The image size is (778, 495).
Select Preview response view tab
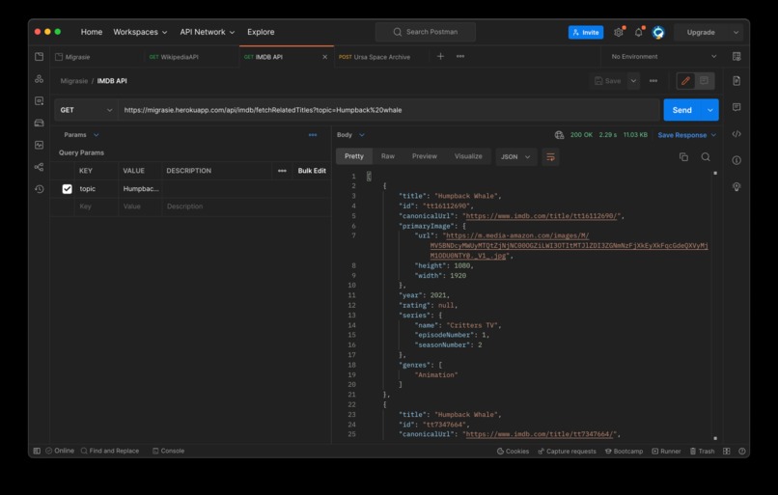(424, 156)
